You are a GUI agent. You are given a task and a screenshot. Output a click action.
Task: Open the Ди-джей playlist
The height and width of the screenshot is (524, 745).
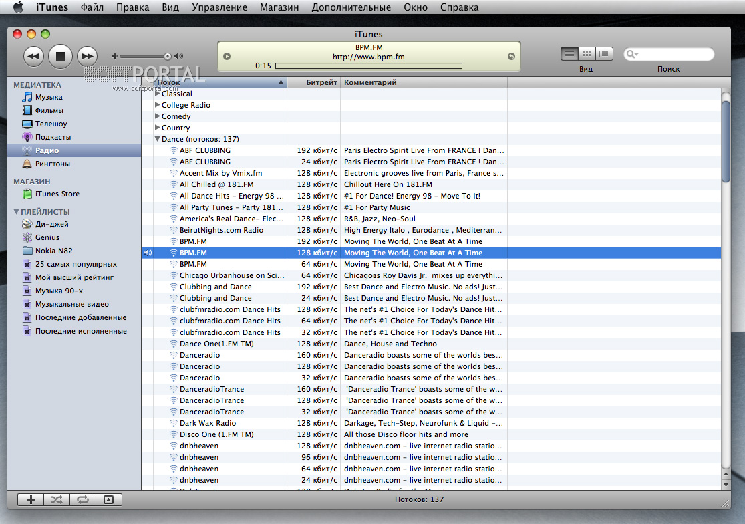(x=52, y=224)
